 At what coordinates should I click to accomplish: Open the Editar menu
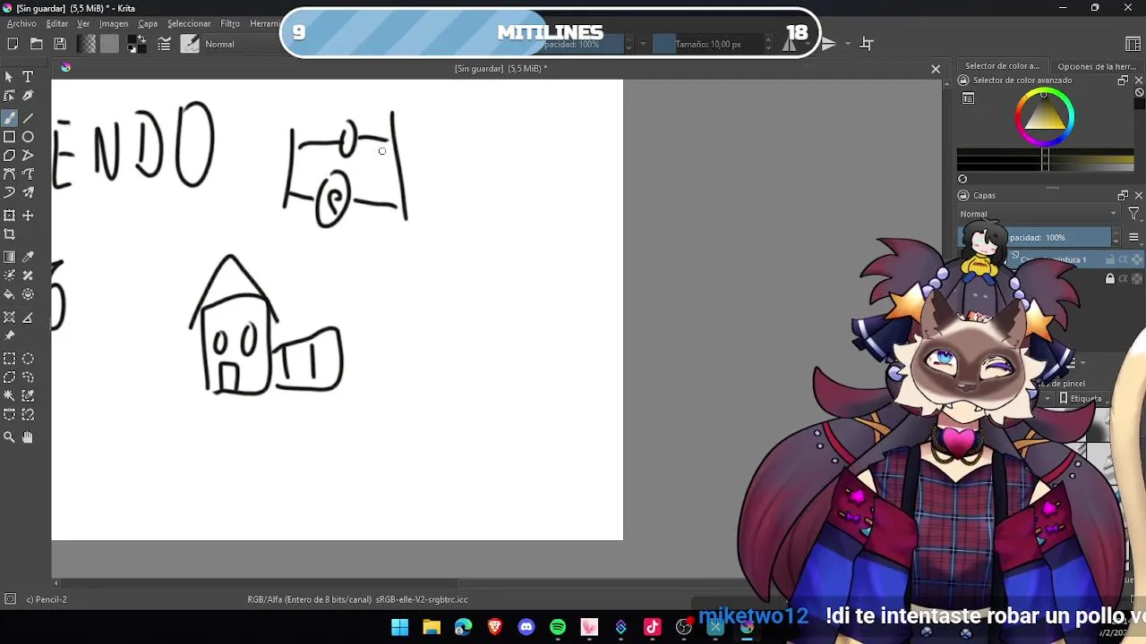[x=57, y=24]
